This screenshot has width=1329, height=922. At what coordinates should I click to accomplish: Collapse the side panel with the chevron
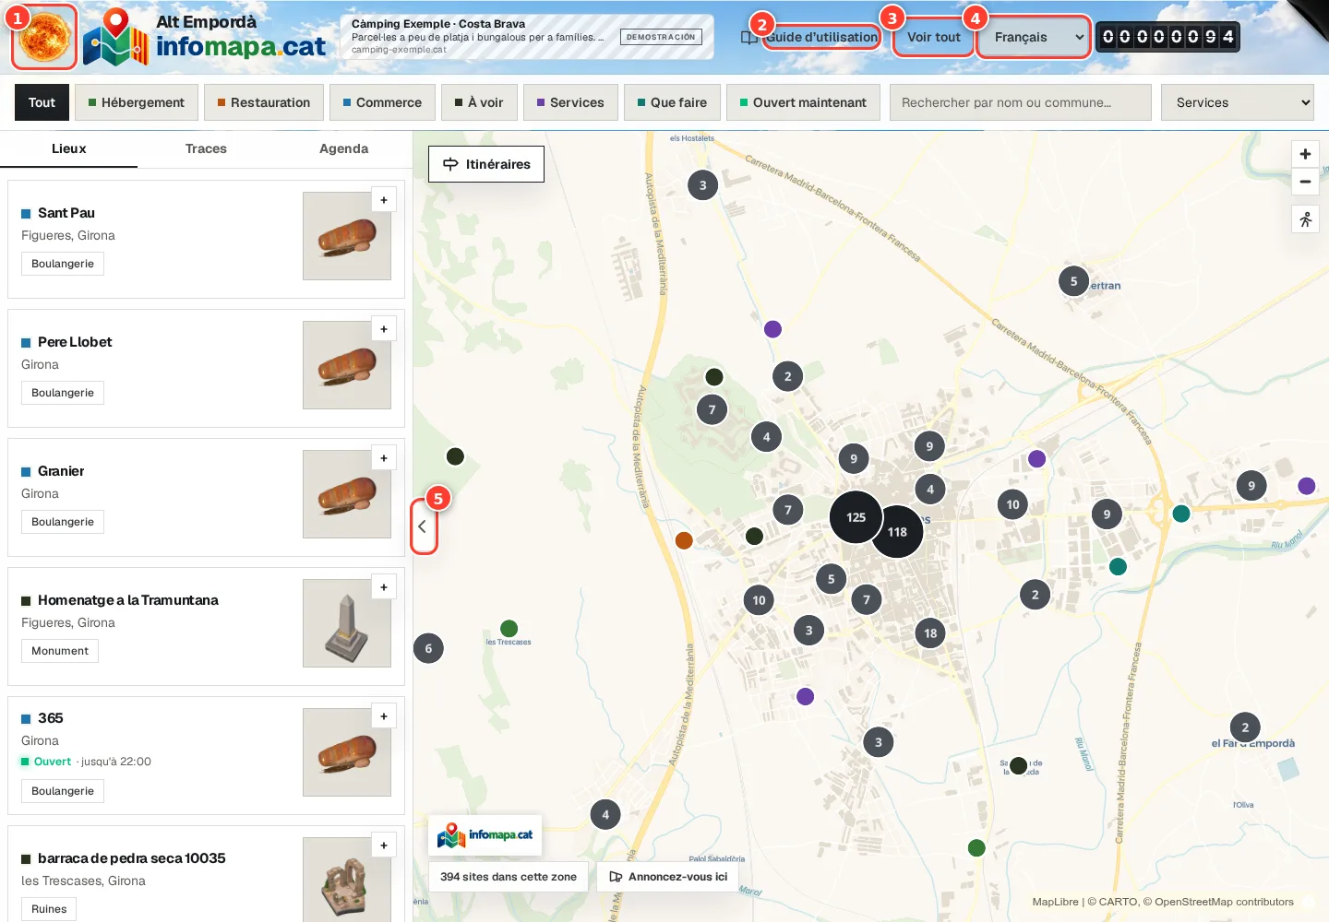[x=423, y=526]
